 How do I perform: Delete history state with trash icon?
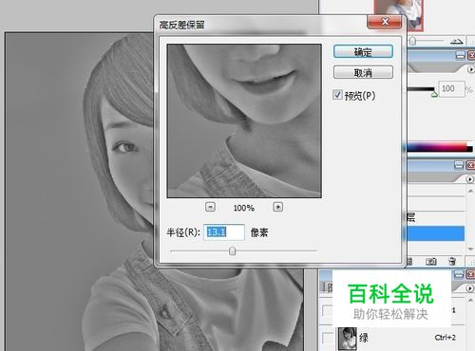pos(452,261)
